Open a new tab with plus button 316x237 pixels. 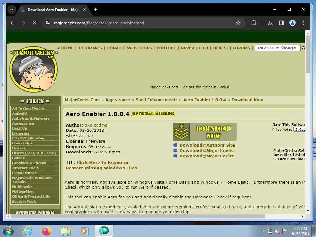click(x=96, y=10)
